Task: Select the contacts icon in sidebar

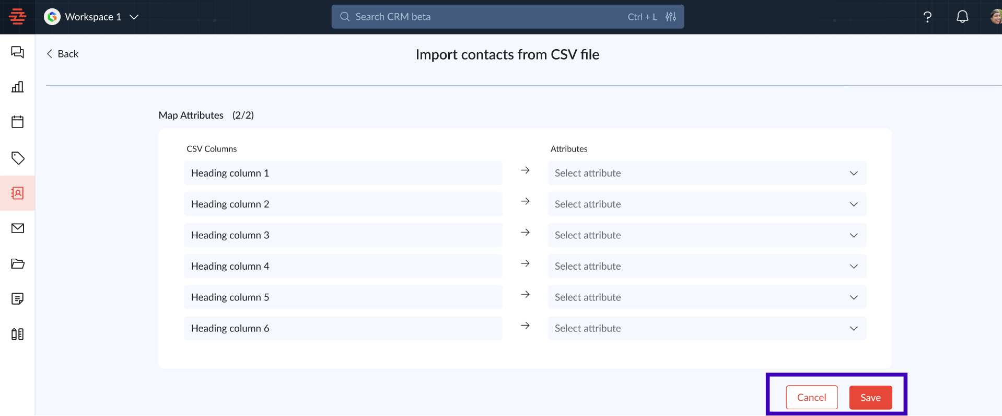Action: tap(18, 193)
